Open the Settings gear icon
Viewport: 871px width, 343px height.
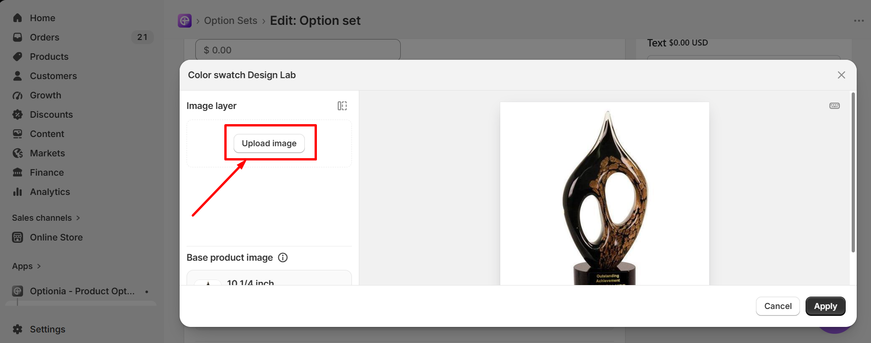coord(18,329)
